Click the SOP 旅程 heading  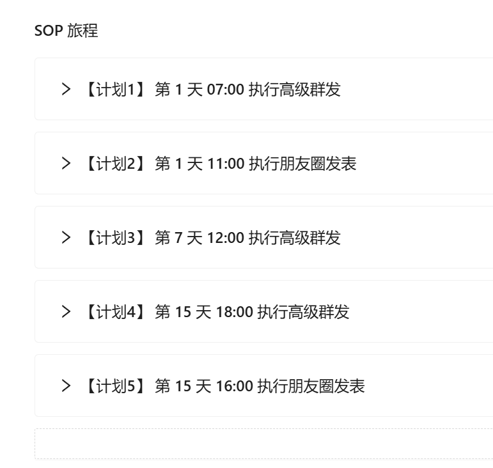pyautogui.click(x=67, y=31)
